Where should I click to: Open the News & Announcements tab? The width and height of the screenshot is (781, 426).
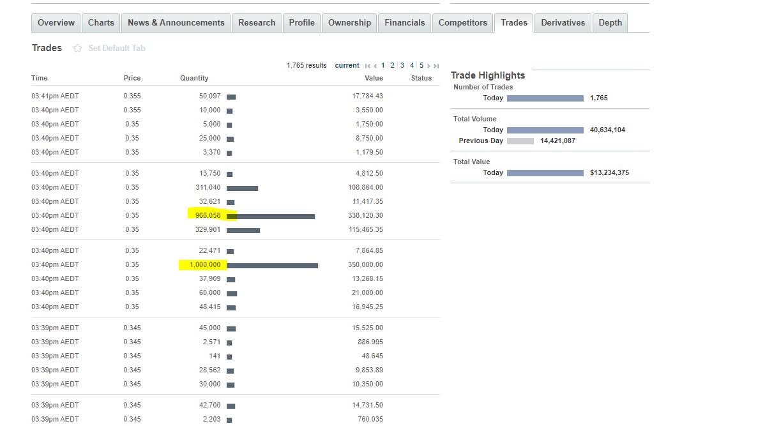pos(176,23)
